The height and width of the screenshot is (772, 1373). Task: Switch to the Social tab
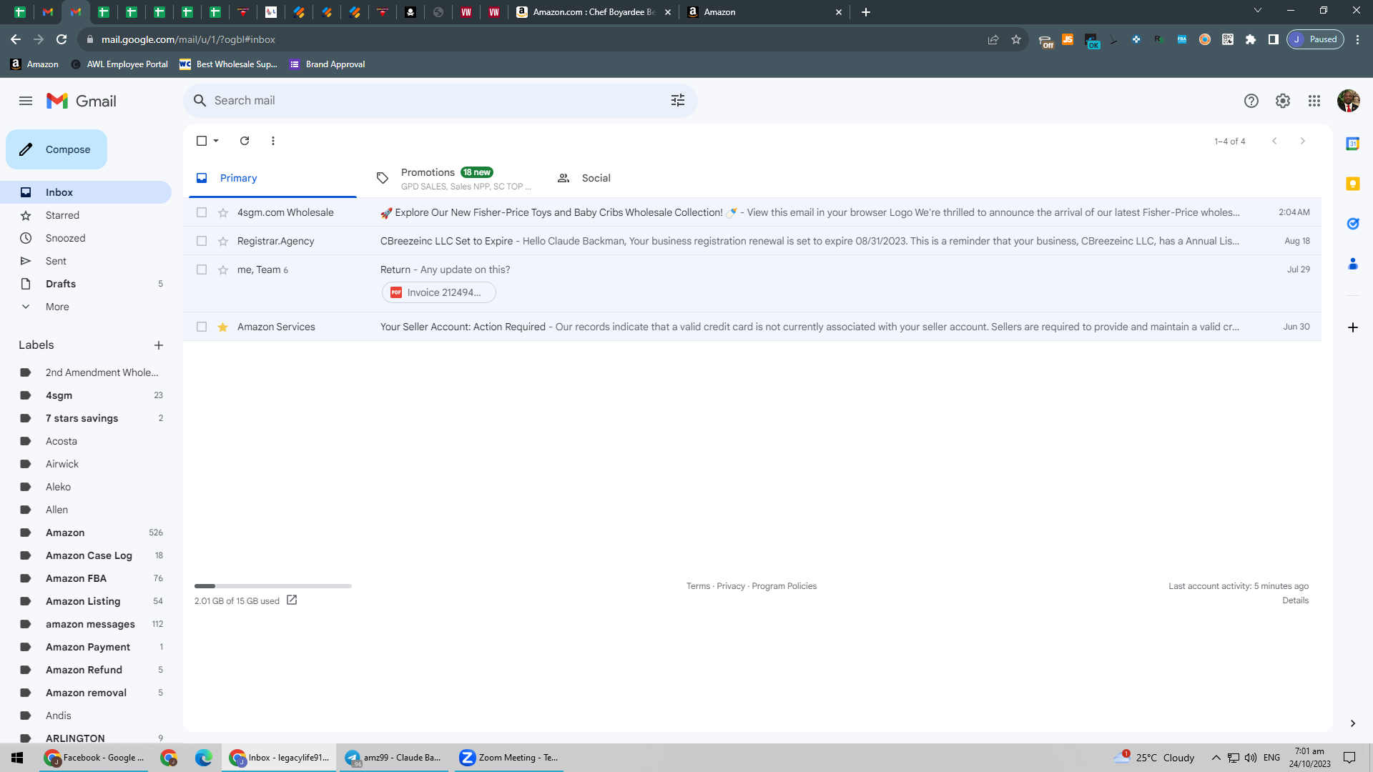click(x=635, y=178)
